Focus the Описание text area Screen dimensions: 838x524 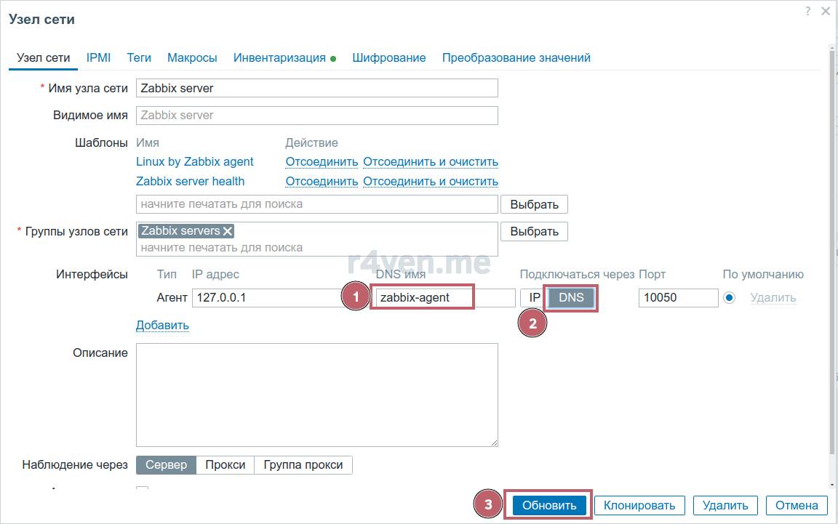pos(316,394)
